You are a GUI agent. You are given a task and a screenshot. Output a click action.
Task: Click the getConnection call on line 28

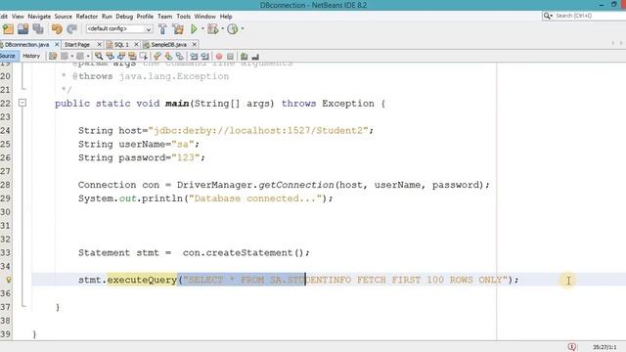point(295,185)
